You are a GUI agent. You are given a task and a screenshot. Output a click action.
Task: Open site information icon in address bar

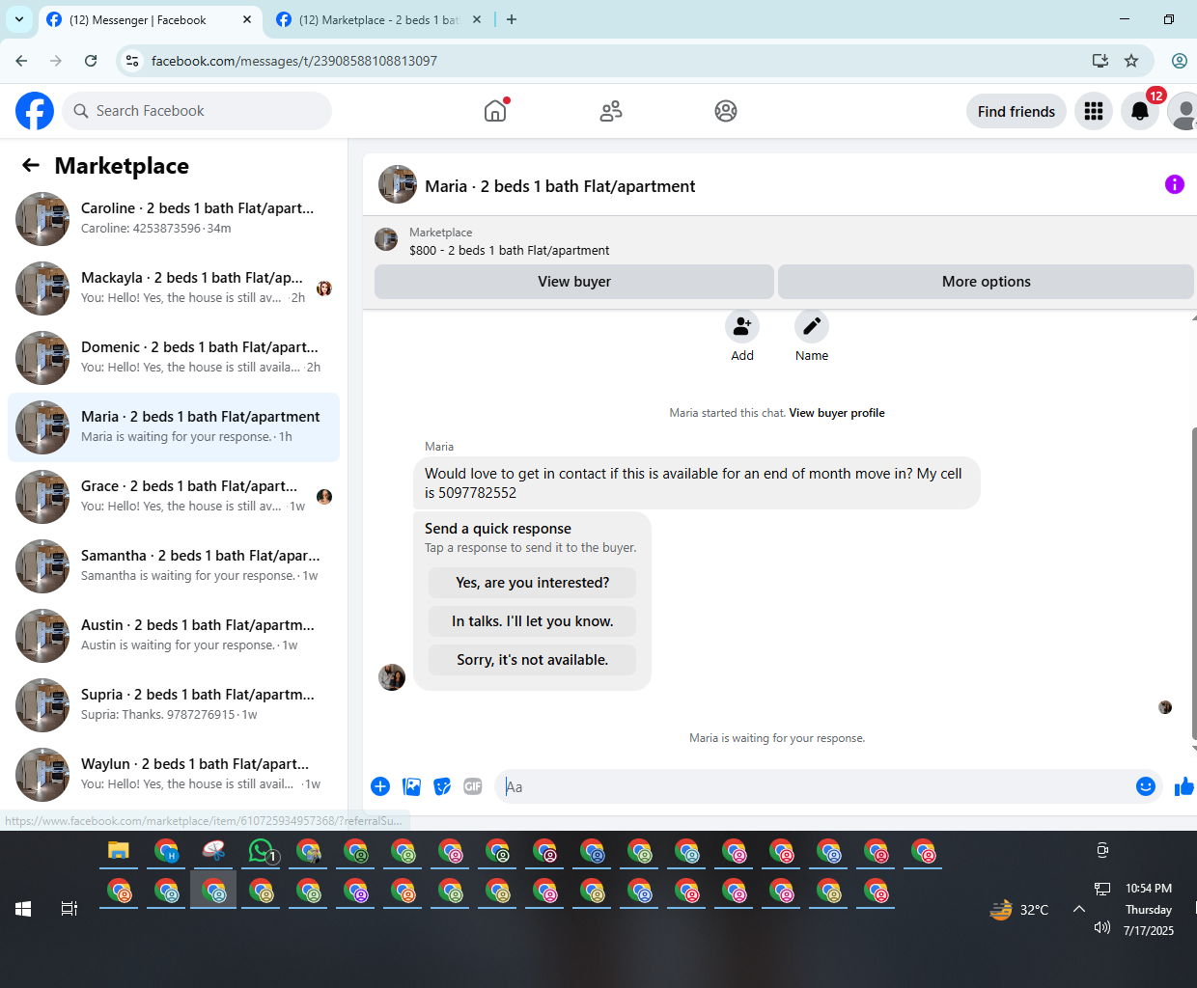tap(132, 61)
